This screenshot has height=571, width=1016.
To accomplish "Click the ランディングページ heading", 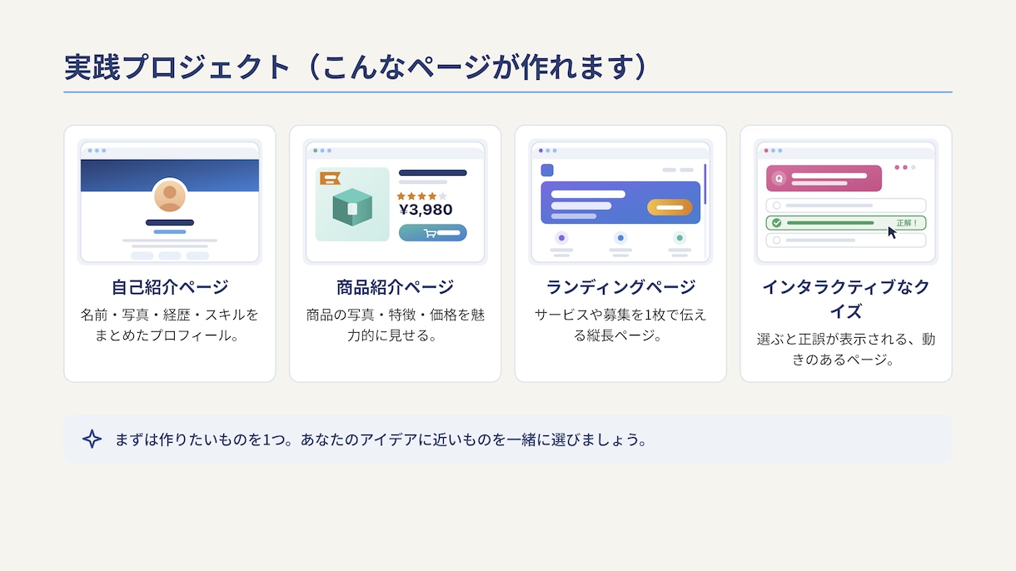I will click(x=620, y=287).
